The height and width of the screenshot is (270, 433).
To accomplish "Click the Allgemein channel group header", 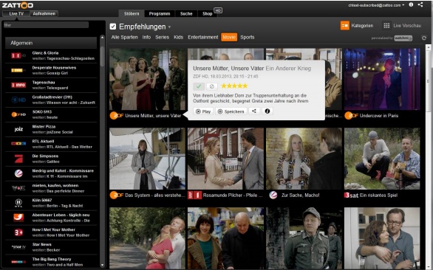I will click(x=51, y=43).
